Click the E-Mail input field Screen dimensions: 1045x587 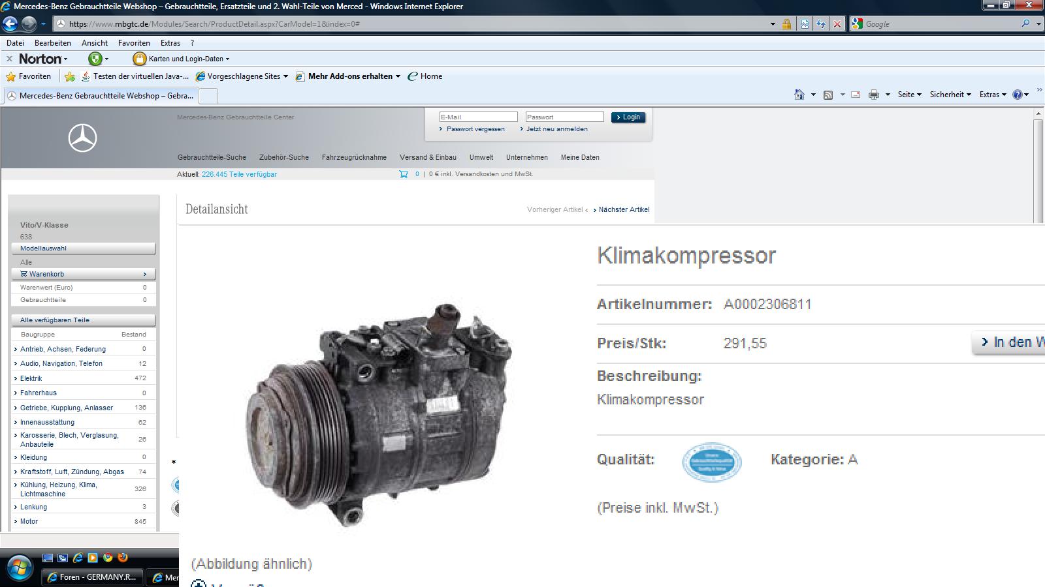[x=478, y=117]
